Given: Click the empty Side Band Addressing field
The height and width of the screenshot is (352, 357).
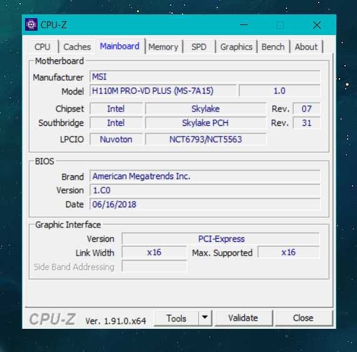Looking at the screenshot, I should [x=154, y=266].
